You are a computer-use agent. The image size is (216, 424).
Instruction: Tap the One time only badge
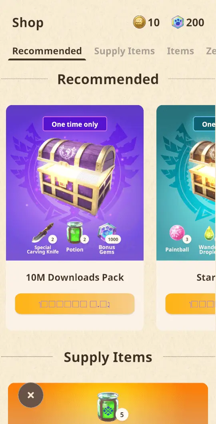pyautogui.click(x=75, y=124)
